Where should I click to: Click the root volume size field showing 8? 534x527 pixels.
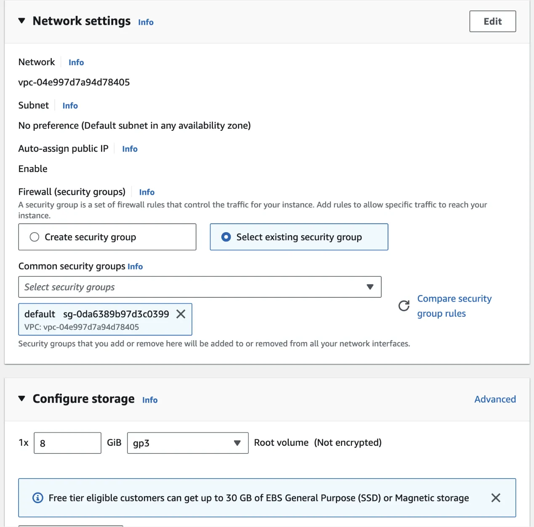pyautogui.click(x=67, y=442)
